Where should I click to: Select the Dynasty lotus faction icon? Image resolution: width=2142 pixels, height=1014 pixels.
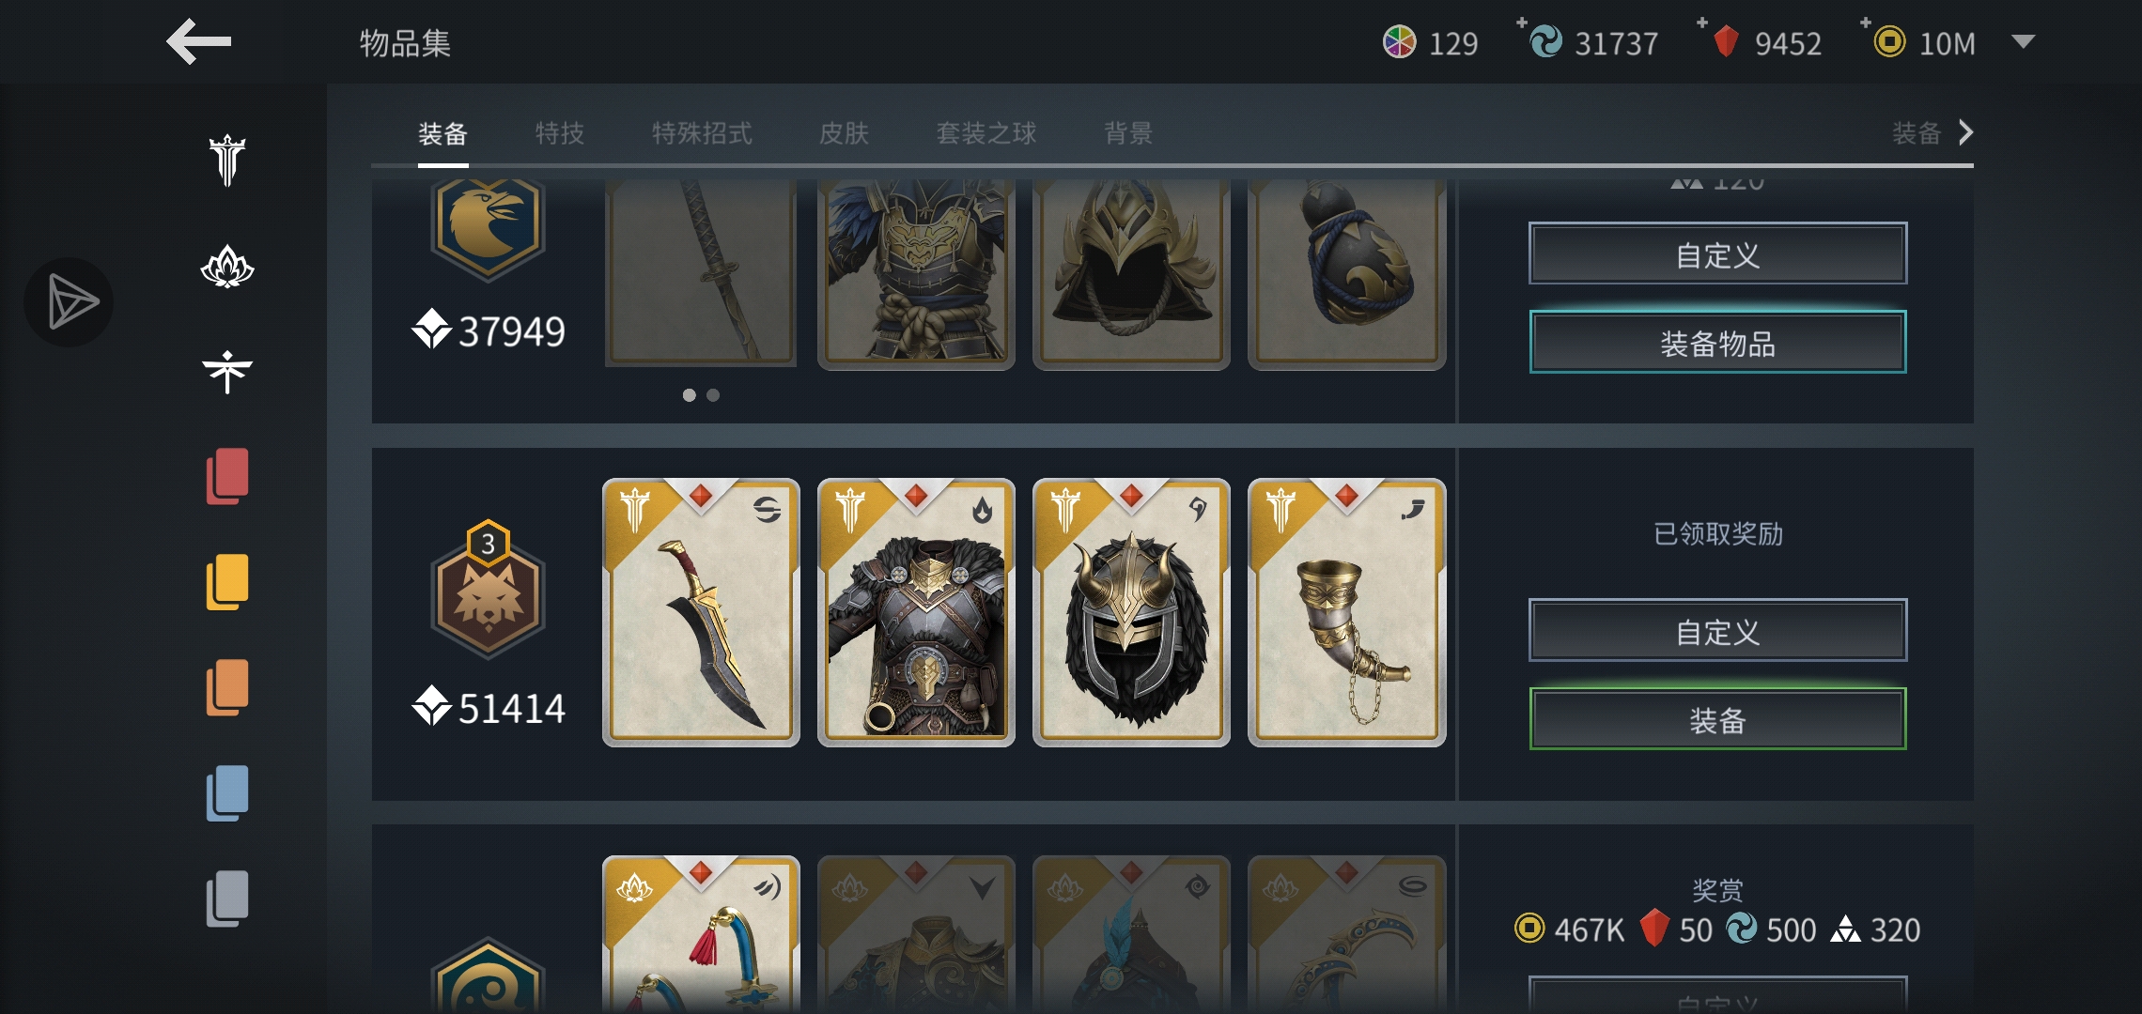pos(226,267)
